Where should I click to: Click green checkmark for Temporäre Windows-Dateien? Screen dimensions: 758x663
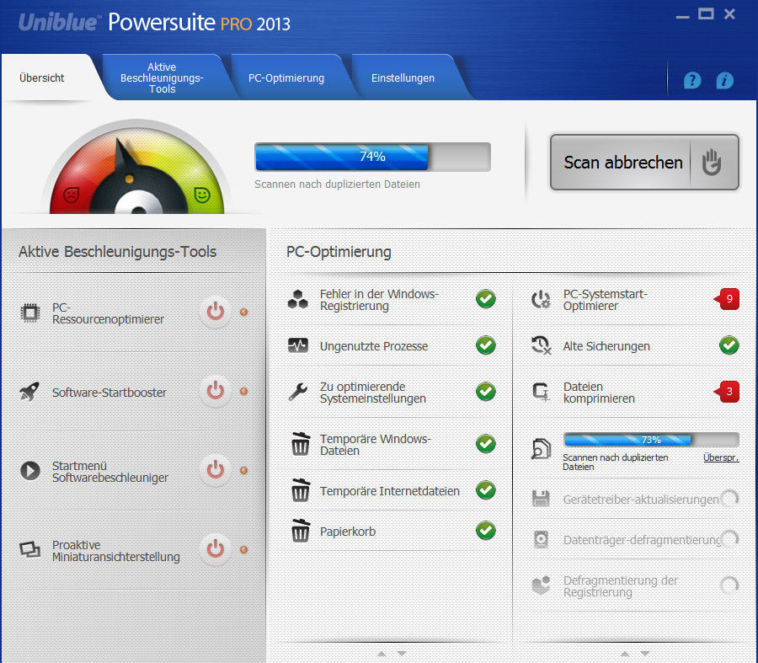(486, 443)
